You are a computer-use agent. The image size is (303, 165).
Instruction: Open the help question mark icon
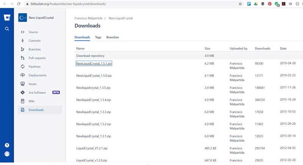pos(7,145)
